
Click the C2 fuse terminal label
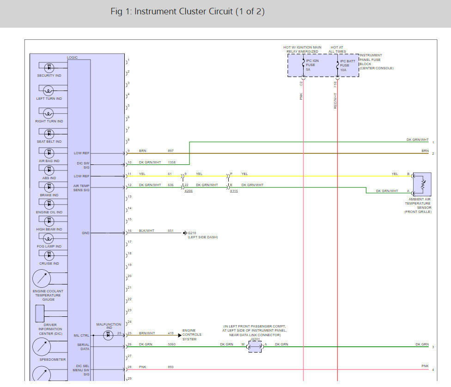[x=301, y=84]
